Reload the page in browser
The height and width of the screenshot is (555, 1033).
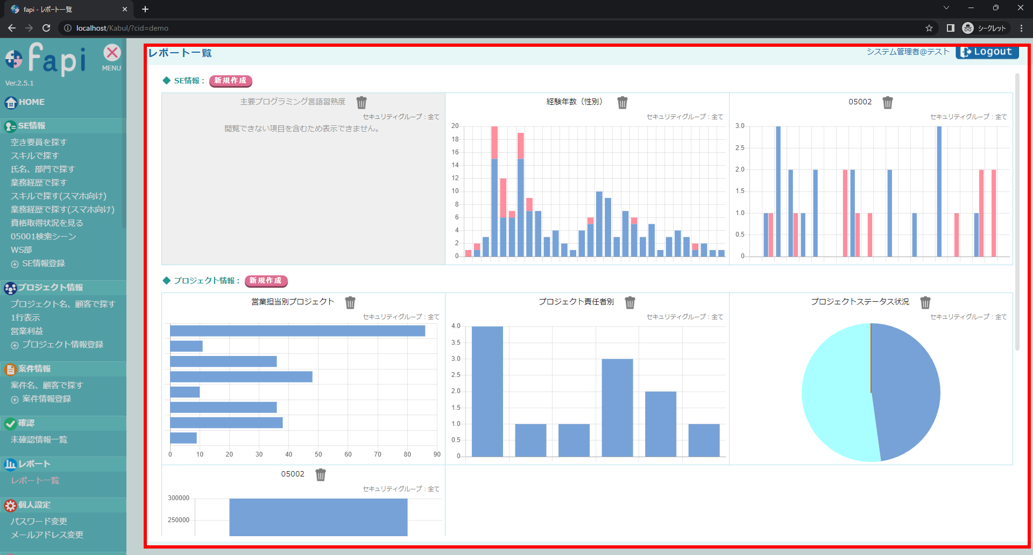point(46,28)
